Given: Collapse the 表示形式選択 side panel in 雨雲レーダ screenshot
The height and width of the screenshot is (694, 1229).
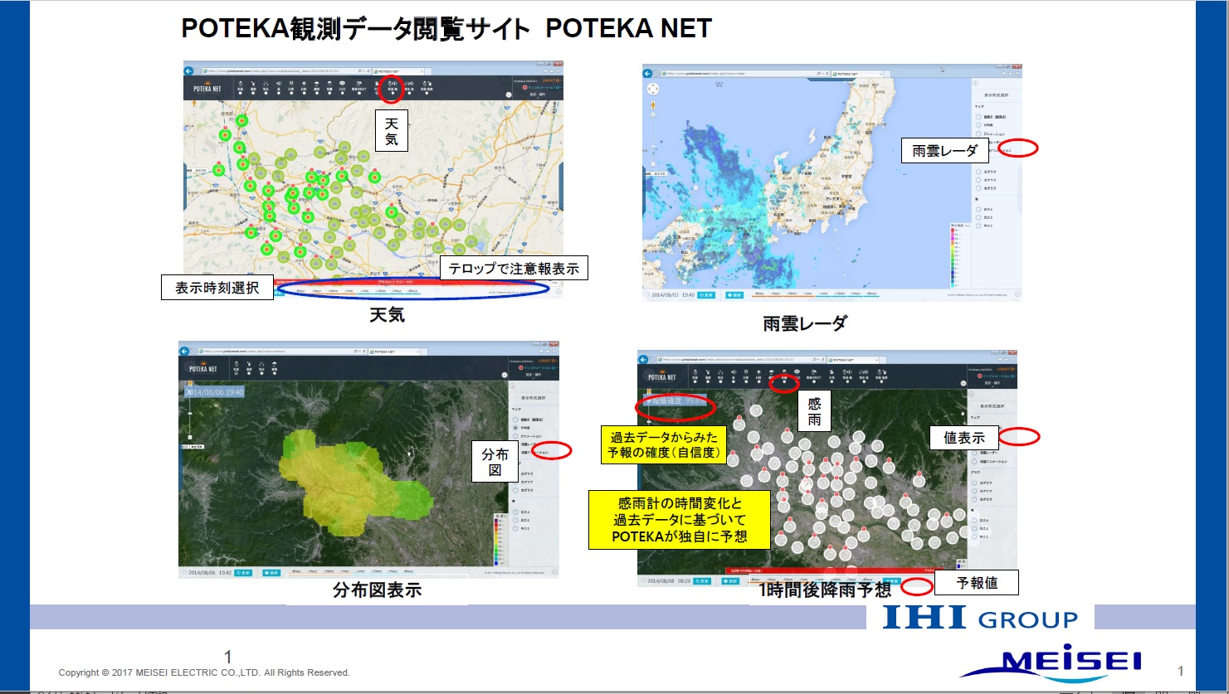Looking at the screenshot, I should point(975,83).
